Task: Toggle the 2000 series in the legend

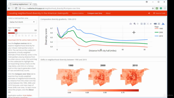Action: [159, 32]
